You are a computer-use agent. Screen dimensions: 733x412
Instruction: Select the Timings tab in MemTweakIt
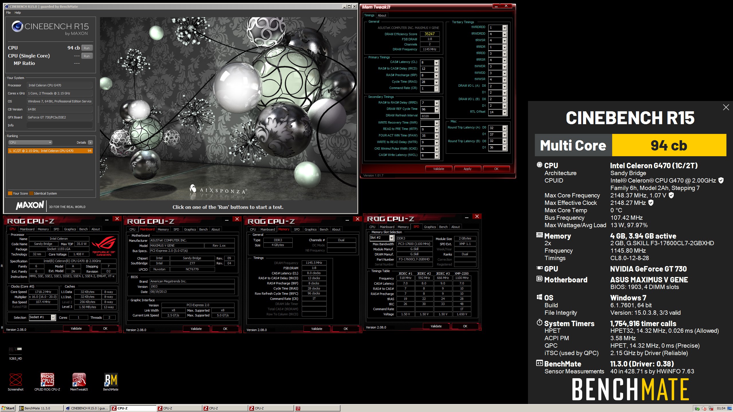pyautogui.click(x=369, y=15)
